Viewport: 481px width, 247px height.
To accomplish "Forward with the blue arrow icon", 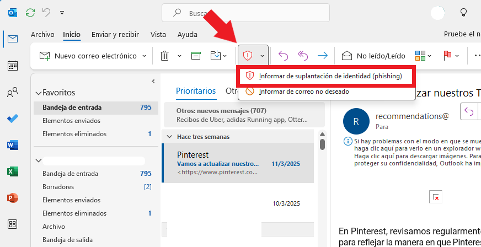I will click(x=322, y=56).
